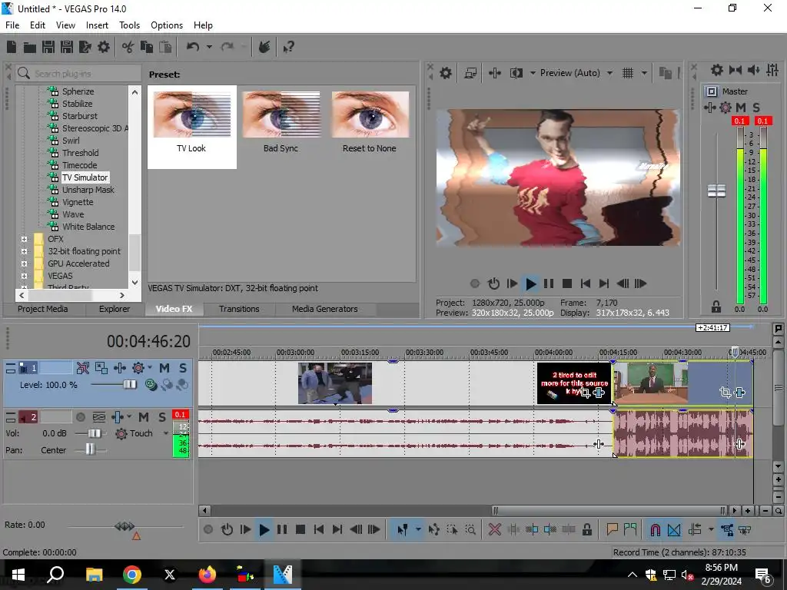
Task: Click Event Pan/Crop icon on last clip
Action: point(725,393)
